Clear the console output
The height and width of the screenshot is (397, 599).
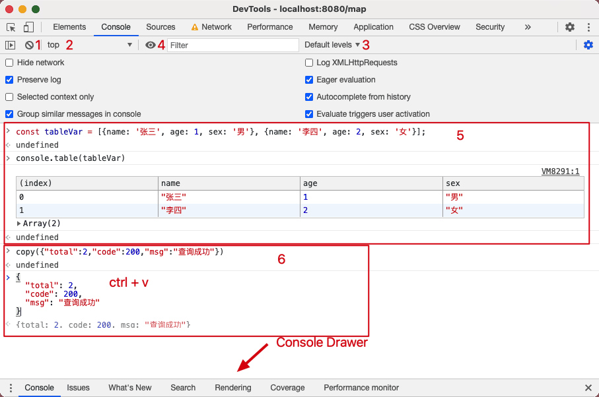coord(29,45)
